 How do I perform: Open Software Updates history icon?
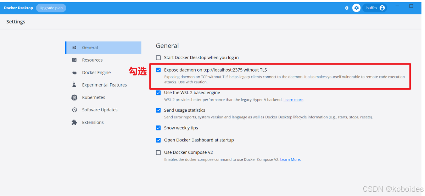(74, 110)
